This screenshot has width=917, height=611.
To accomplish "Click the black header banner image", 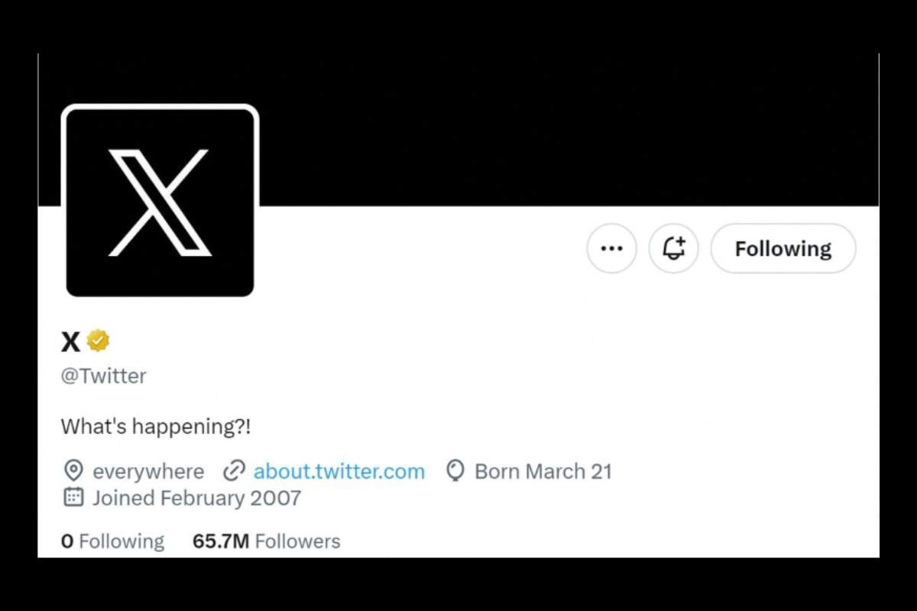I will tap(565, 130).
